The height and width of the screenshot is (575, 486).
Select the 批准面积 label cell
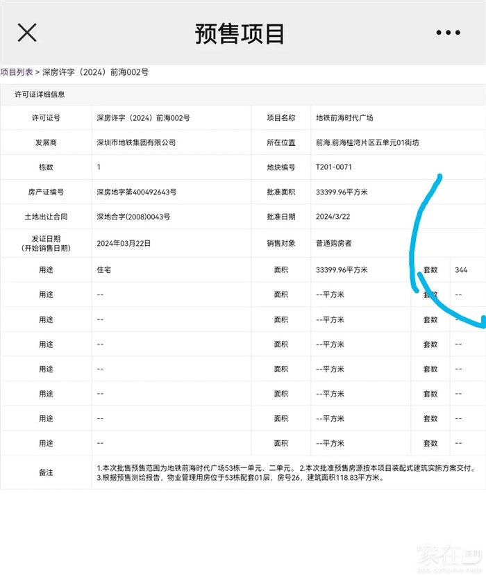pos(281,192)
